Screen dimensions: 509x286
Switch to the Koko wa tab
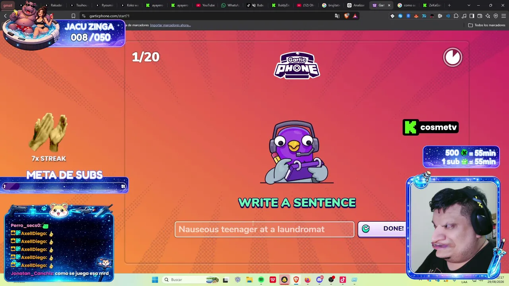click(130, 5)
